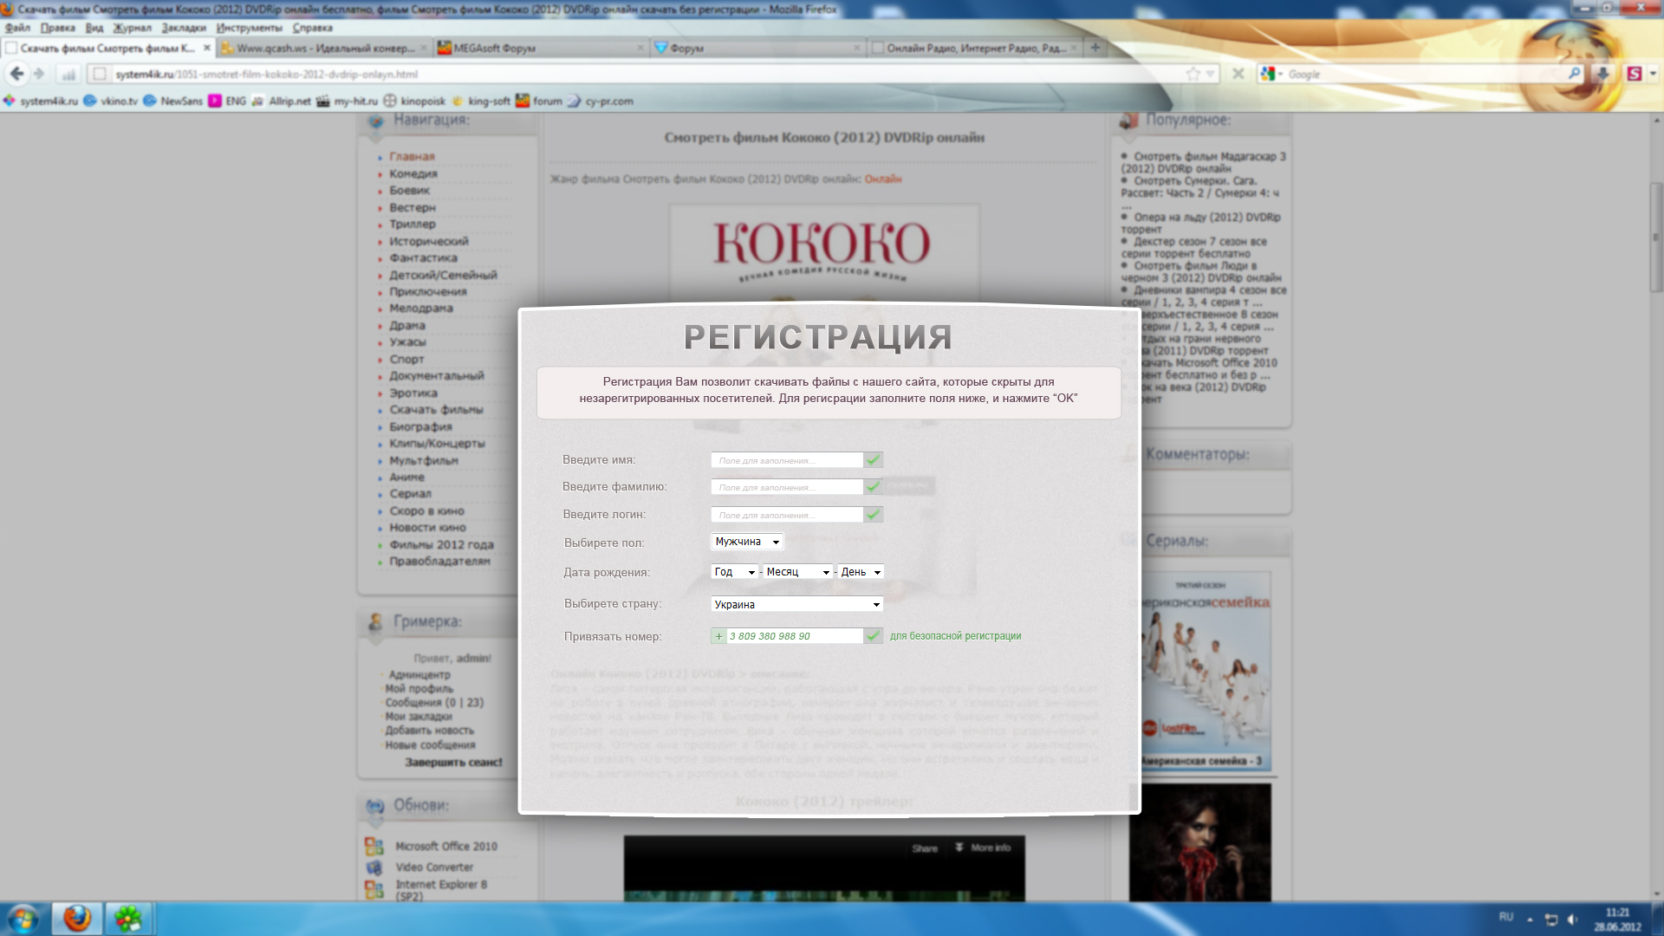1664x936 pixels.
Task: Click the ICQ green flower taskbar icon
Action: (x=128, y=919)
